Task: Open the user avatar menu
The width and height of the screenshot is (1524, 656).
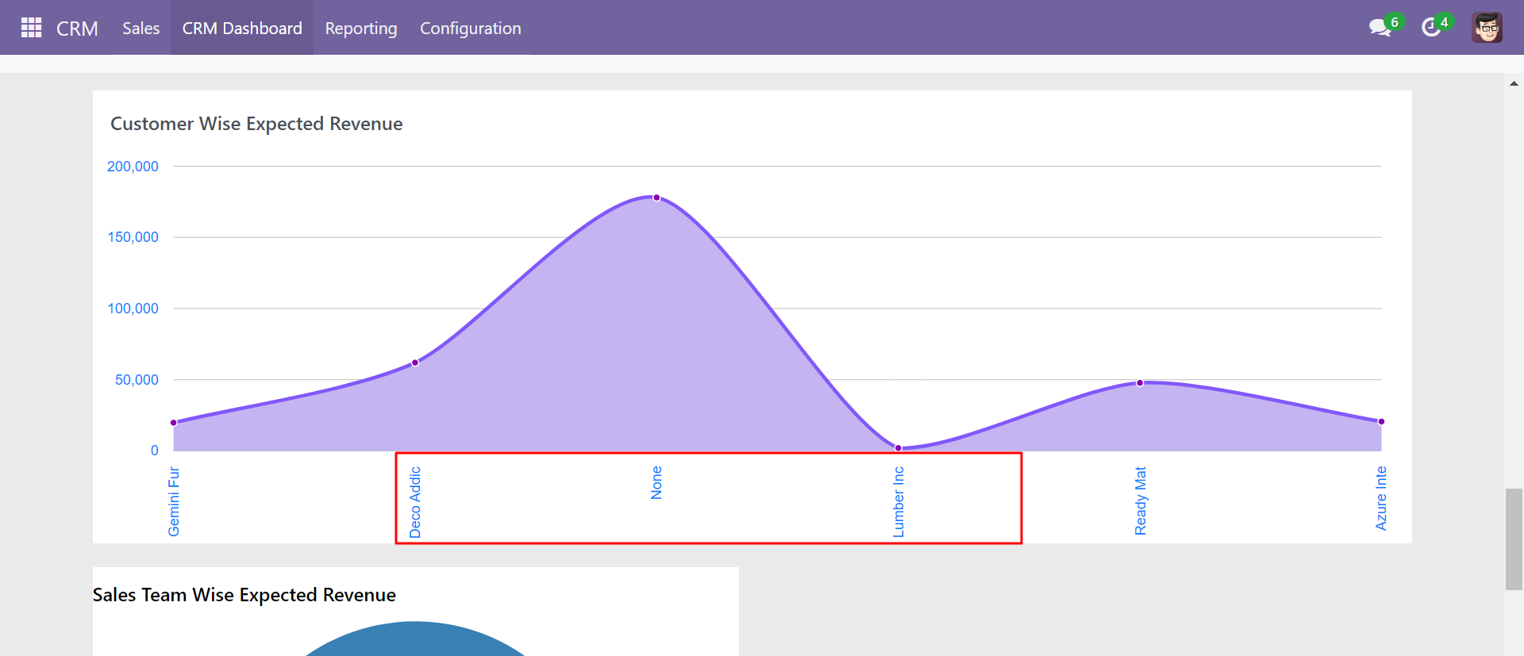Action: click(x=1487, y=28)
